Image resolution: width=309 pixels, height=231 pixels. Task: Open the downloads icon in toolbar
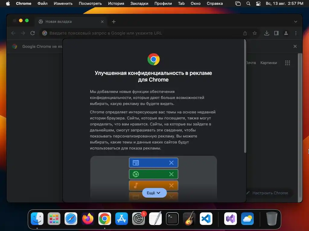(x=267, y=33)
